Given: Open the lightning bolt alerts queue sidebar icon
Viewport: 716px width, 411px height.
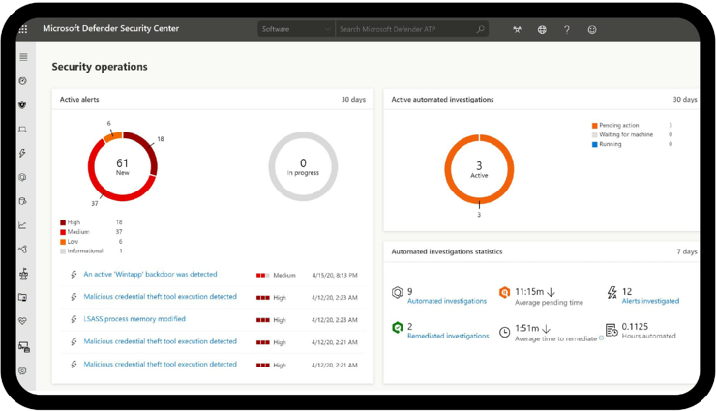Looking at the screenshot, I should [23, 154].
